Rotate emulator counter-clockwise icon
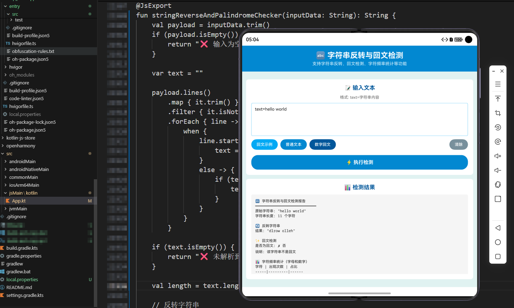 coord(498,127)
